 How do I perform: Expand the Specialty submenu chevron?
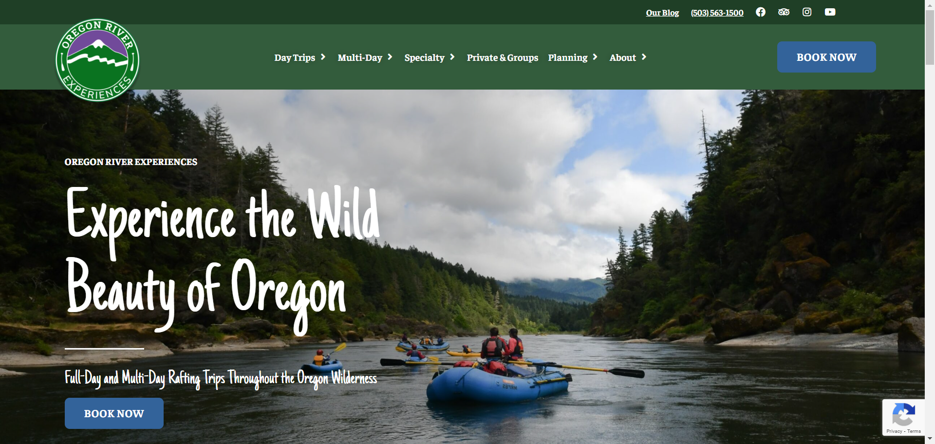(452, 57)
